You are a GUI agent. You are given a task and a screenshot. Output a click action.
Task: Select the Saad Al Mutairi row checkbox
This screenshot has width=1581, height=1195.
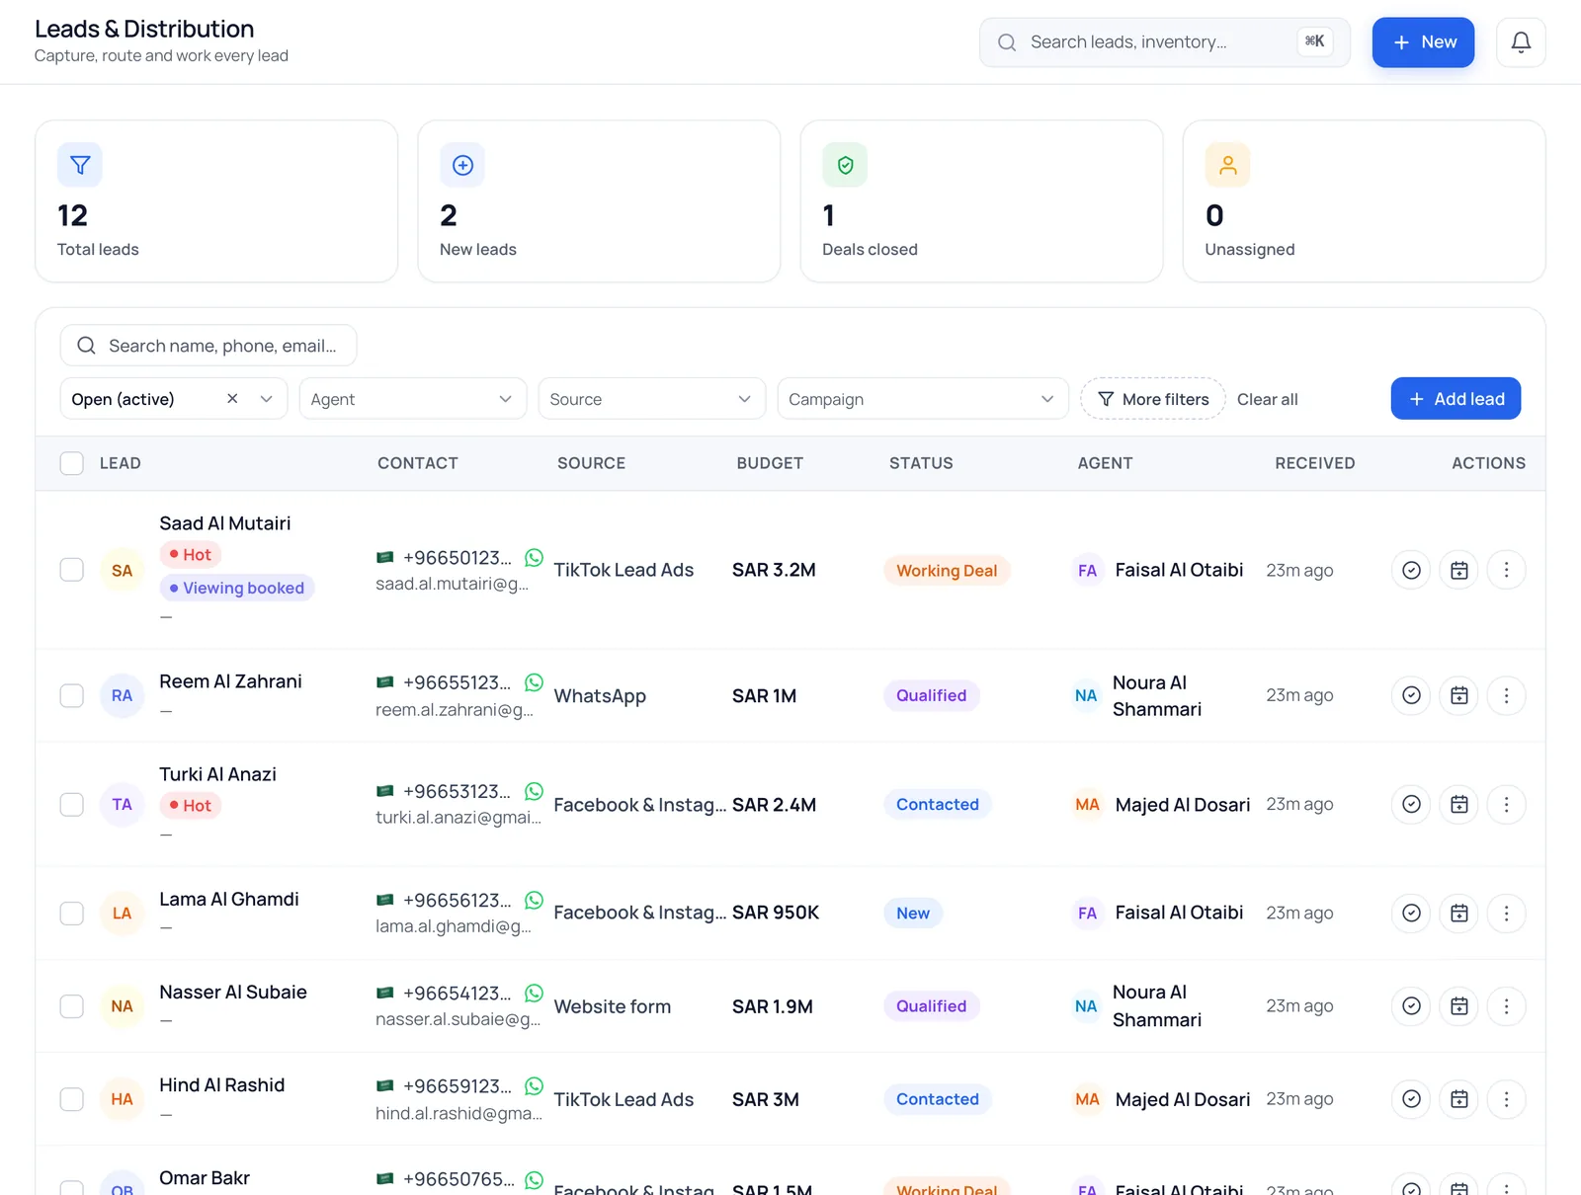tap(72, 570)
